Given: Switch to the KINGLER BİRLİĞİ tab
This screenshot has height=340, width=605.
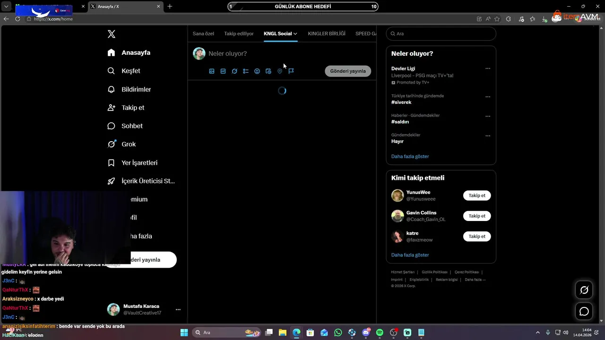Looking at the screenshot, I should [327, 34].
